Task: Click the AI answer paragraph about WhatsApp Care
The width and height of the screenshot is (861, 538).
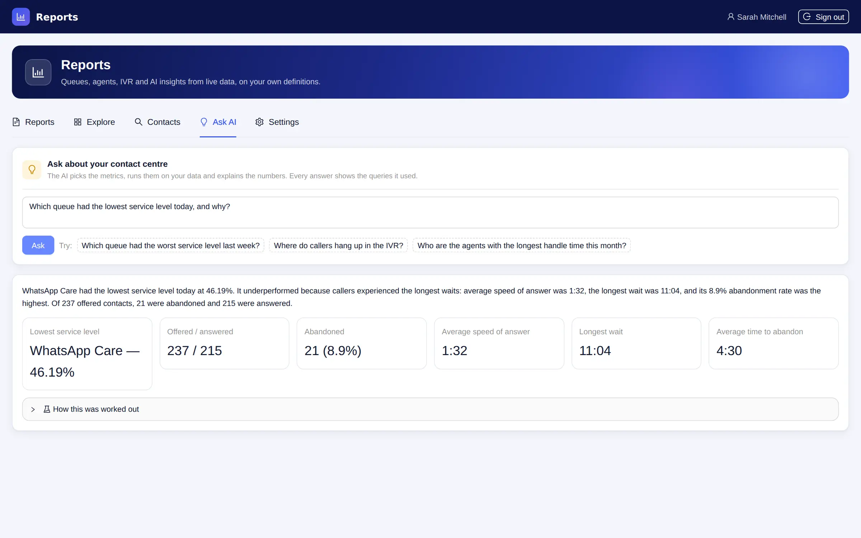Action: tap(422, 297)
